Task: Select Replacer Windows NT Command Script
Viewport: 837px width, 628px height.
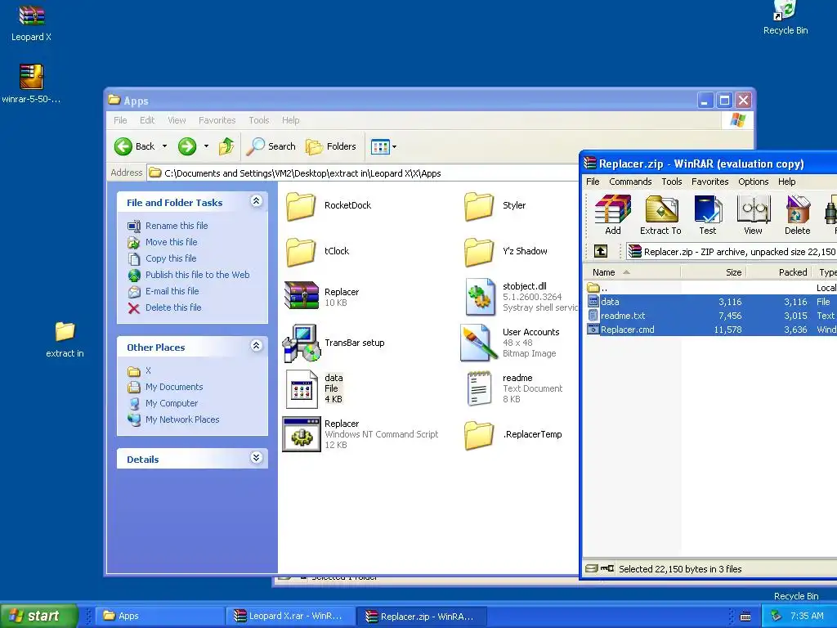Action: [x=360, y=434]
